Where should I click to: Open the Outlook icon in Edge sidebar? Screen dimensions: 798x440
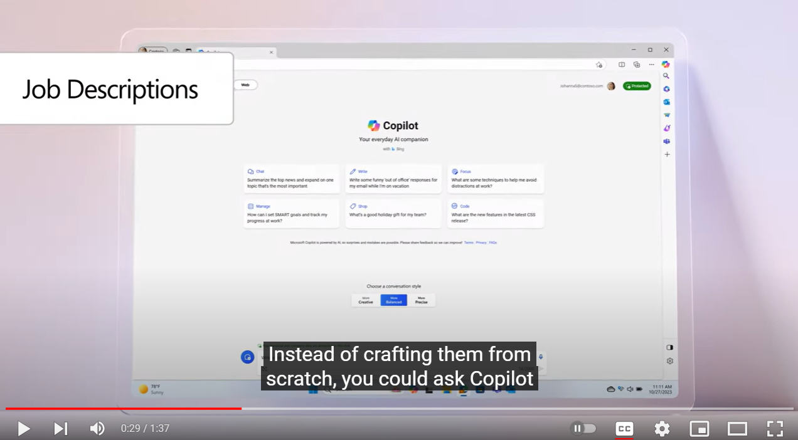pos(666,102)
